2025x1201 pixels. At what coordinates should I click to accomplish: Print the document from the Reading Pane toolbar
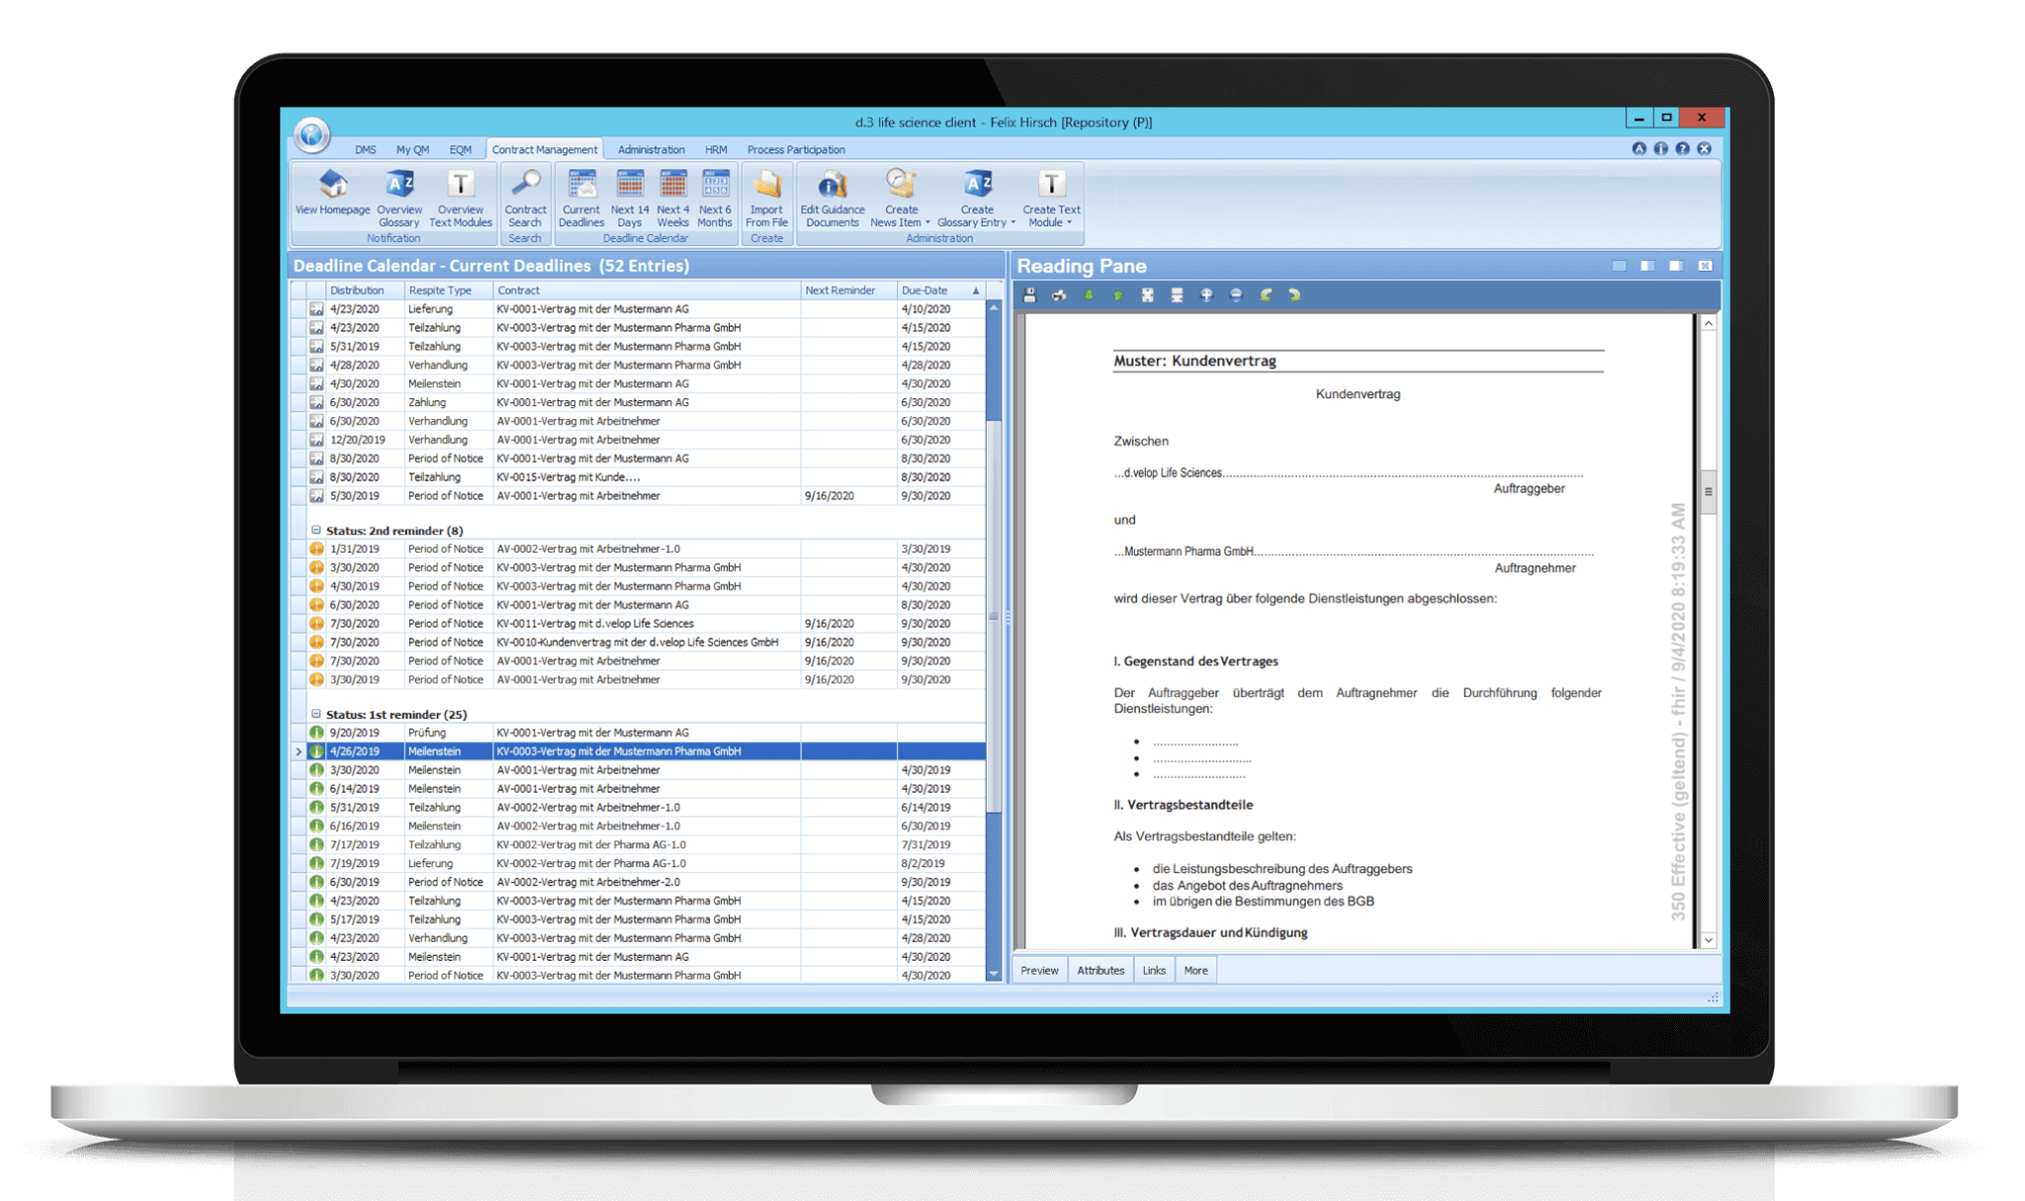coord(1059,295)
